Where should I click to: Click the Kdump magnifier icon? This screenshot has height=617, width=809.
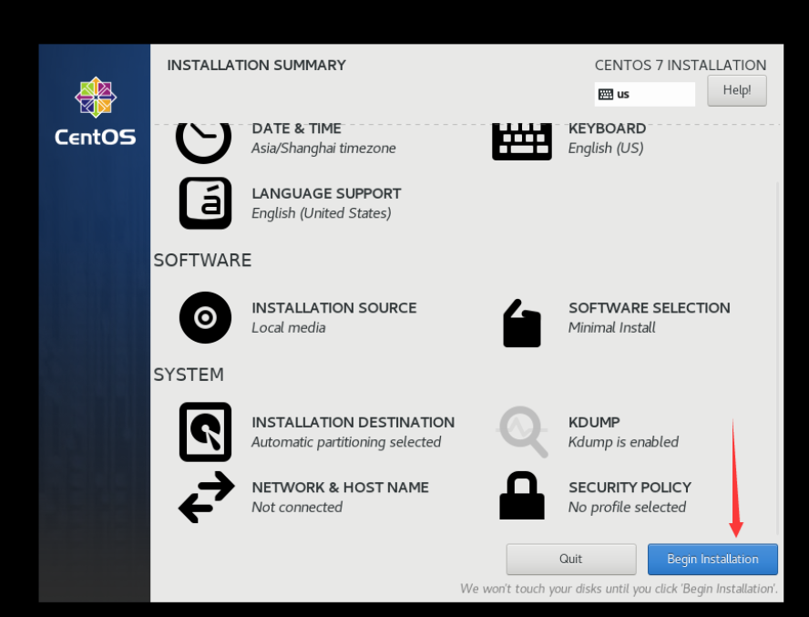522,432
